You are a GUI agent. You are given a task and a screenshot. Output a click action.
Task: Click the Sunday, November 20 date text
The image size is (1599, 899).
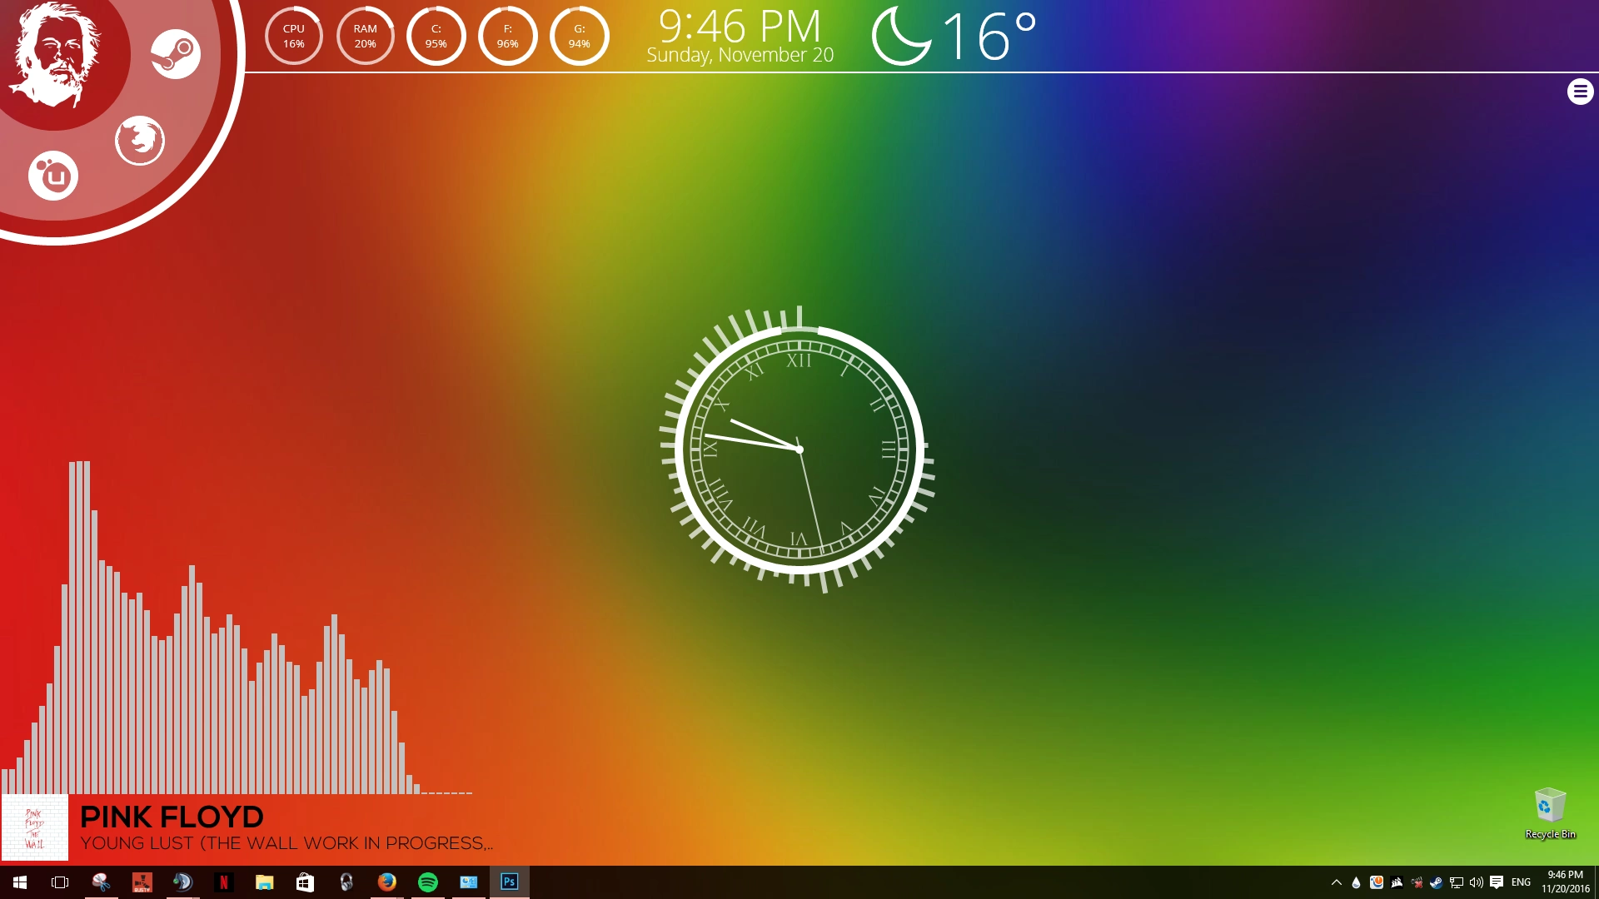tap(740, 55)
